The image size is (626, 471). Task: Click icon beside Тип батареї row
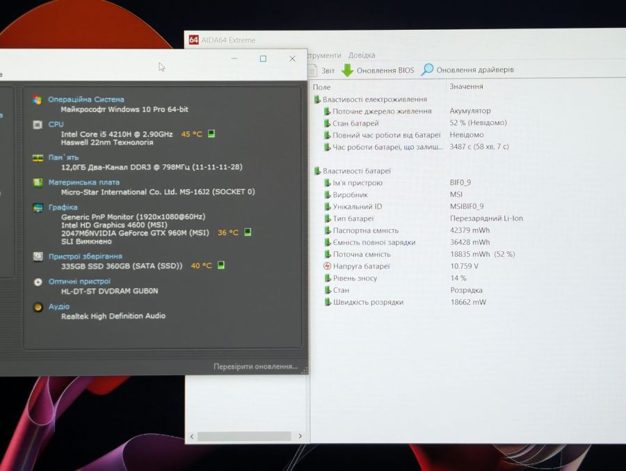[328, 218]
